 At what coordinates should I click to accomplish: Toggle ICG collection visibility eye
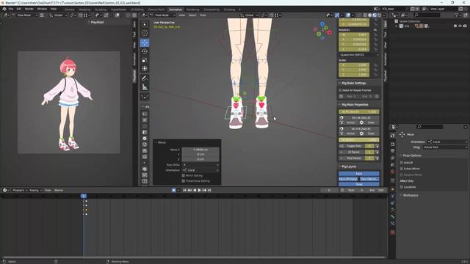pos(460,26)
